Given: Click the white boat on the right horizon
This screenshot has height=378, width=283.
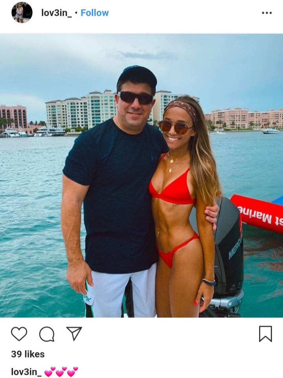Looking at the screenshot, I should 270,131.
